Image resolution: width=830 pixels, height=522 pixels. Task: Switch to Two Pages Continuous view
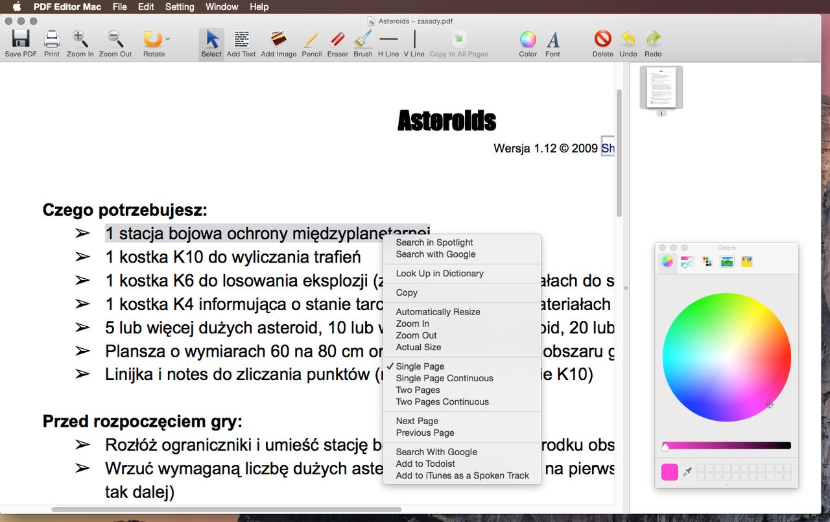(442, 401)
